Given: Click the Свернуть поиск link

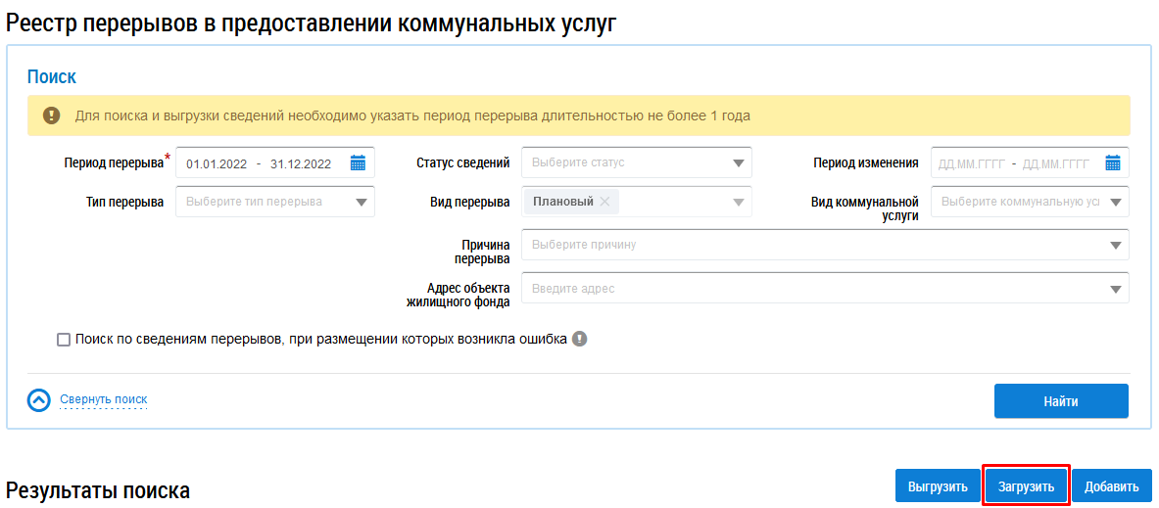Looking at the screenshot, I should (103, 399).
